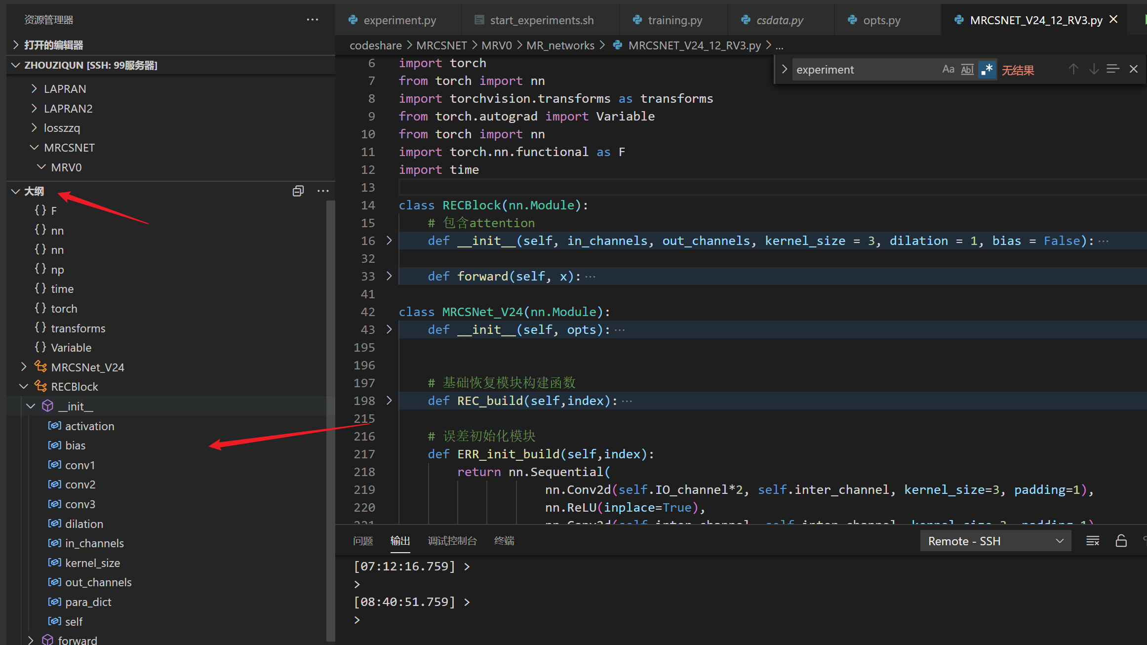
Task: Select conv2 symbol in outline
Action: pyautogui.click(x=80, y=484)
